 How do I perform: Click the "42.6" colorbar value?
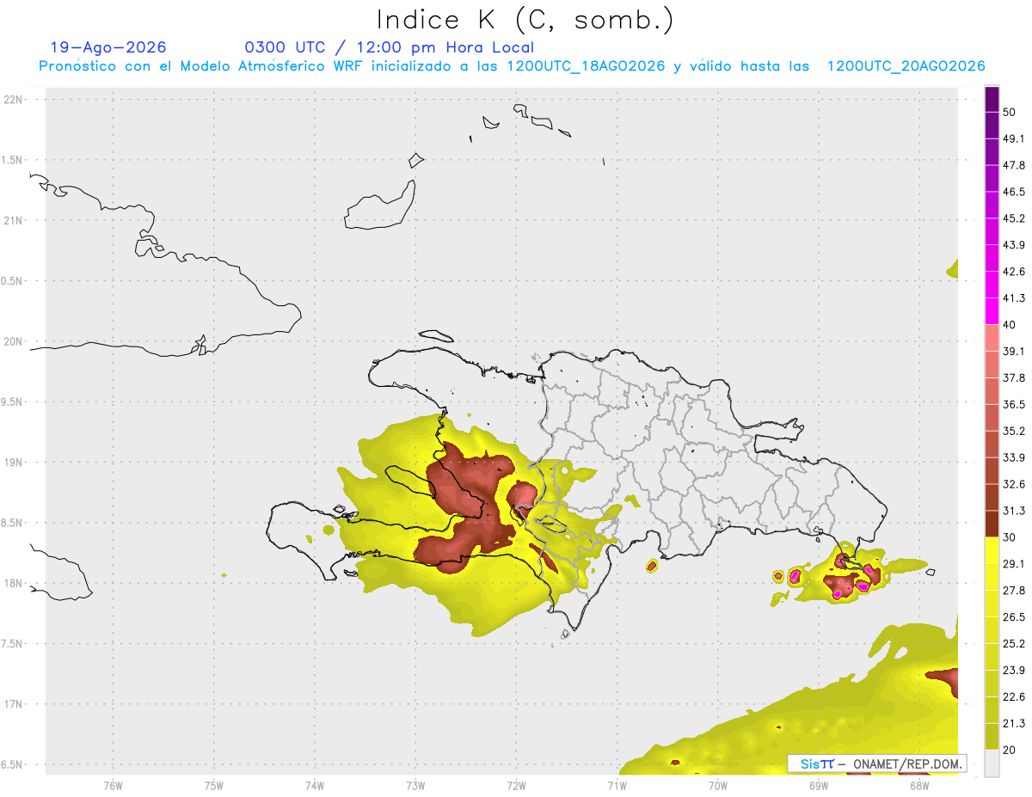(x=1013, y=272)
